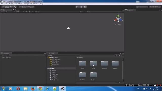Open the Assets menu
Screen dimensions: 162x91
[x=11, y=4]
